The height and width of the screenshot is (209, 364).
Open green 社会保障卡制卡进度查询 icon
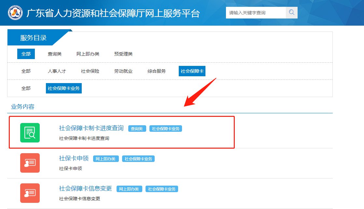(x=30, y=133)
